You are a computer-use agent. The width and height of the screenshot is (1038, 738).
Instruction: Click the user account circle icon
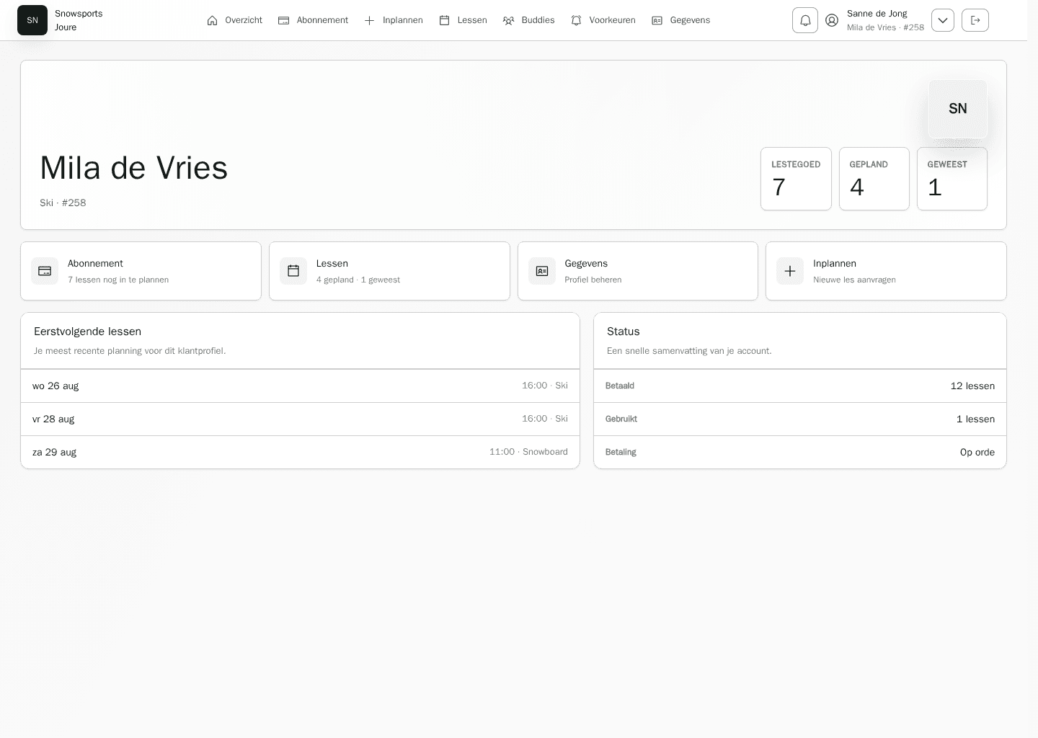[832, 20]
